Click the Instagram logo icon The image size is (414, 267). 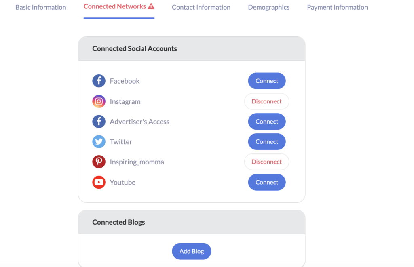pyautogui.click(x=99, y=101)
